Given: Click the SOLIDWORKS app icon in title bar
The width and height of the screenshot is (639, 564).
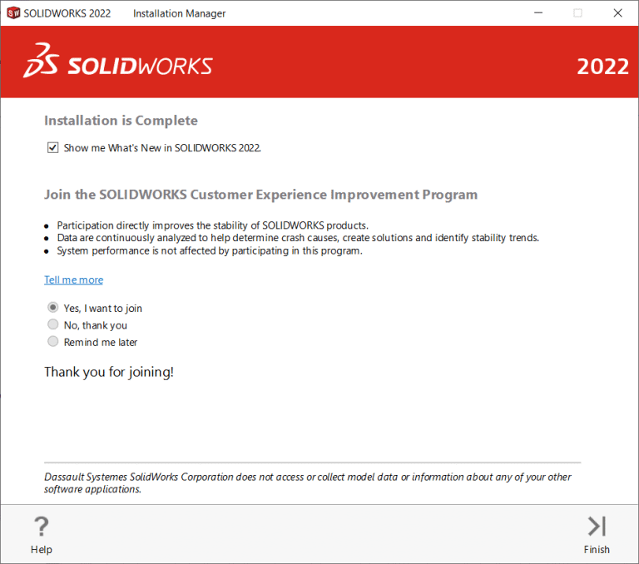Looking at the screenshot, I should (x=12, y=13).
